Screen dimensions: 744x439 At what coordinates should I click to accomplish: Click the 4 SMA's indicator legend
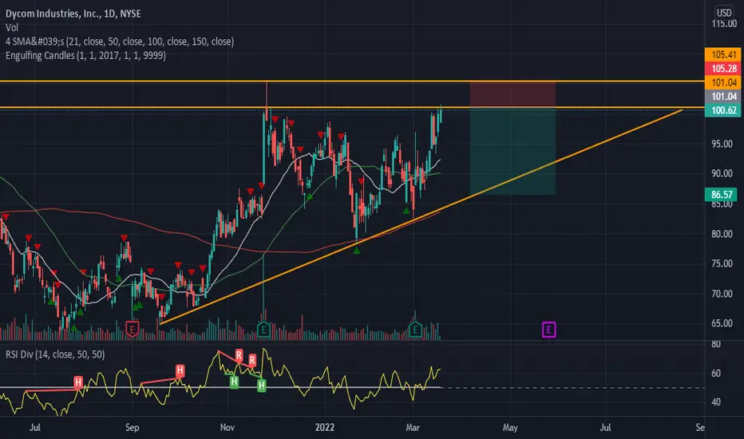(120, 42)
